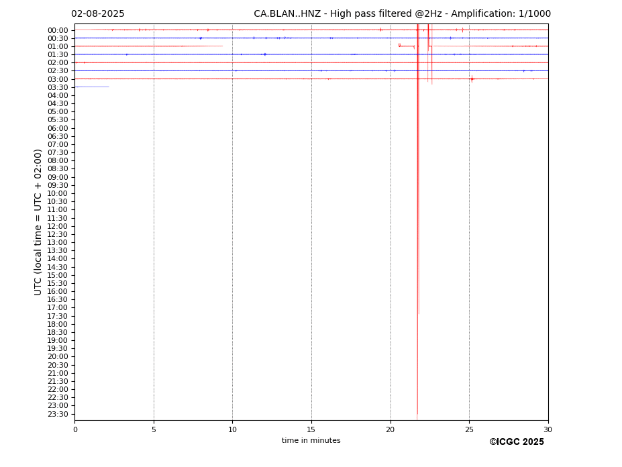Click the y-axis label UTC local time

[38, 222]
